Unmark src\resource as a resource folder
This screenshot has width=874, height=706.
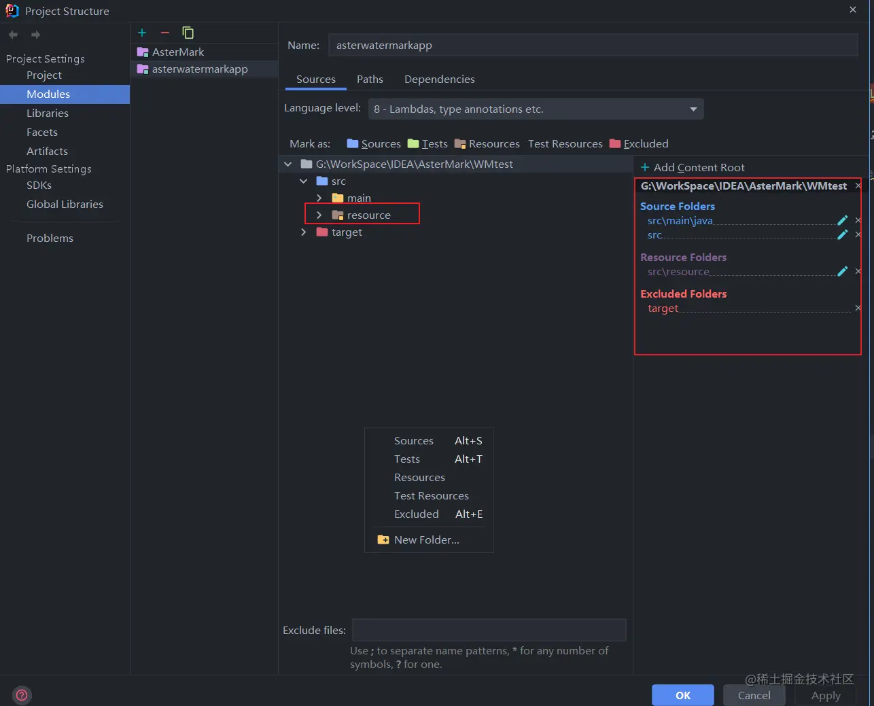click(x=858, y=271)
